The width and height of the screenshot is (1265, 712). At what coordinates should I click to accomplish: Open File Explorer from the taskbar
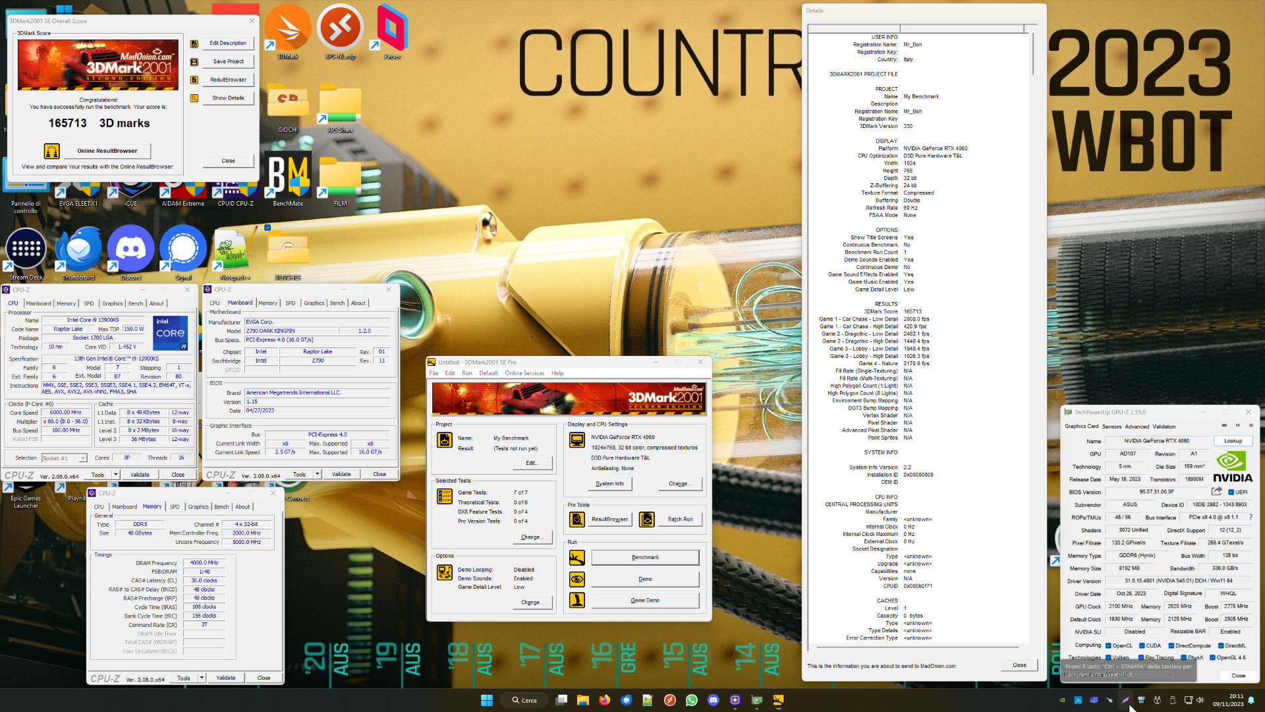point(582,700)
